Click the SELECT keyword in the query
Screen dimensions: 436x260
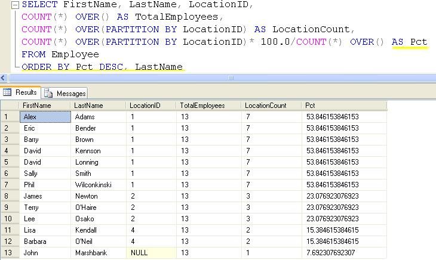[x=39, y=4]
